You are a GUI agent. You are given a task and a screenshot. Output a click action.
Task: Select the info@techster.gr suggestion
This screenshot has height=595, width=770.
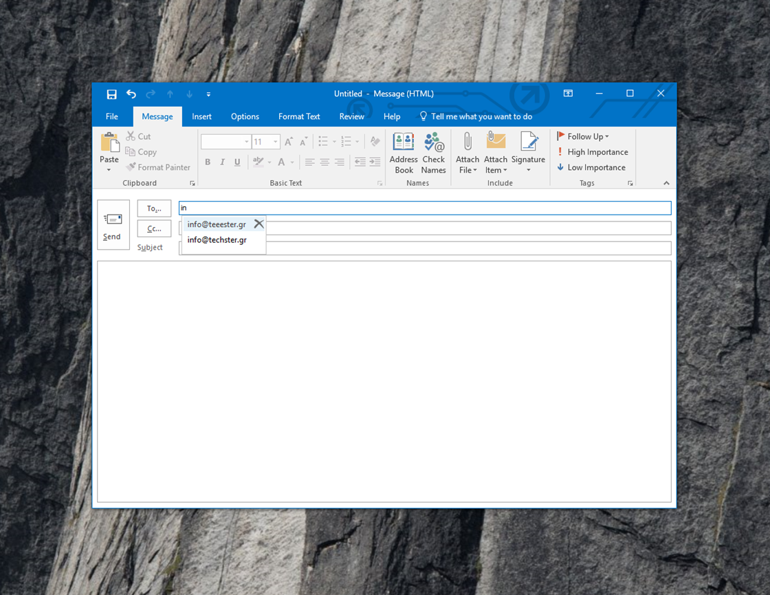[x=217, y=239]
